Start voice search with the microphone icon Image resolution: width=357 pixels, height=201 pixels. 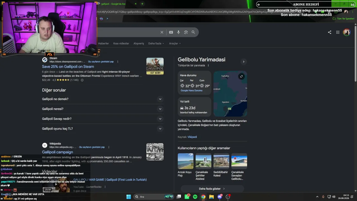click(x=178, y=32)
